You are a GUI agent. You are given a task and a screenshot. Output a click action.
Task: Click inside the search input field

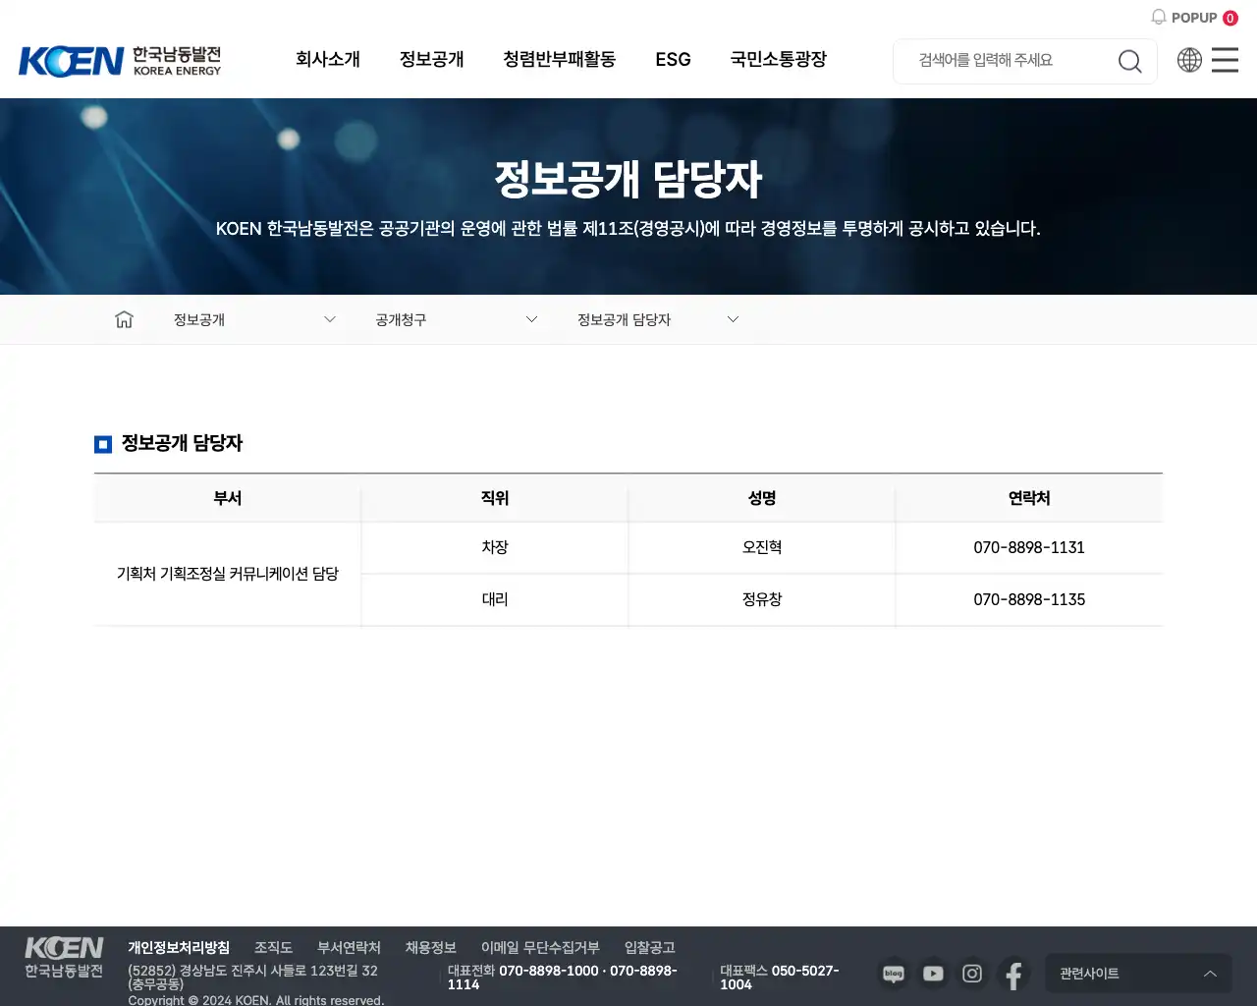[x=1002, y=60]
